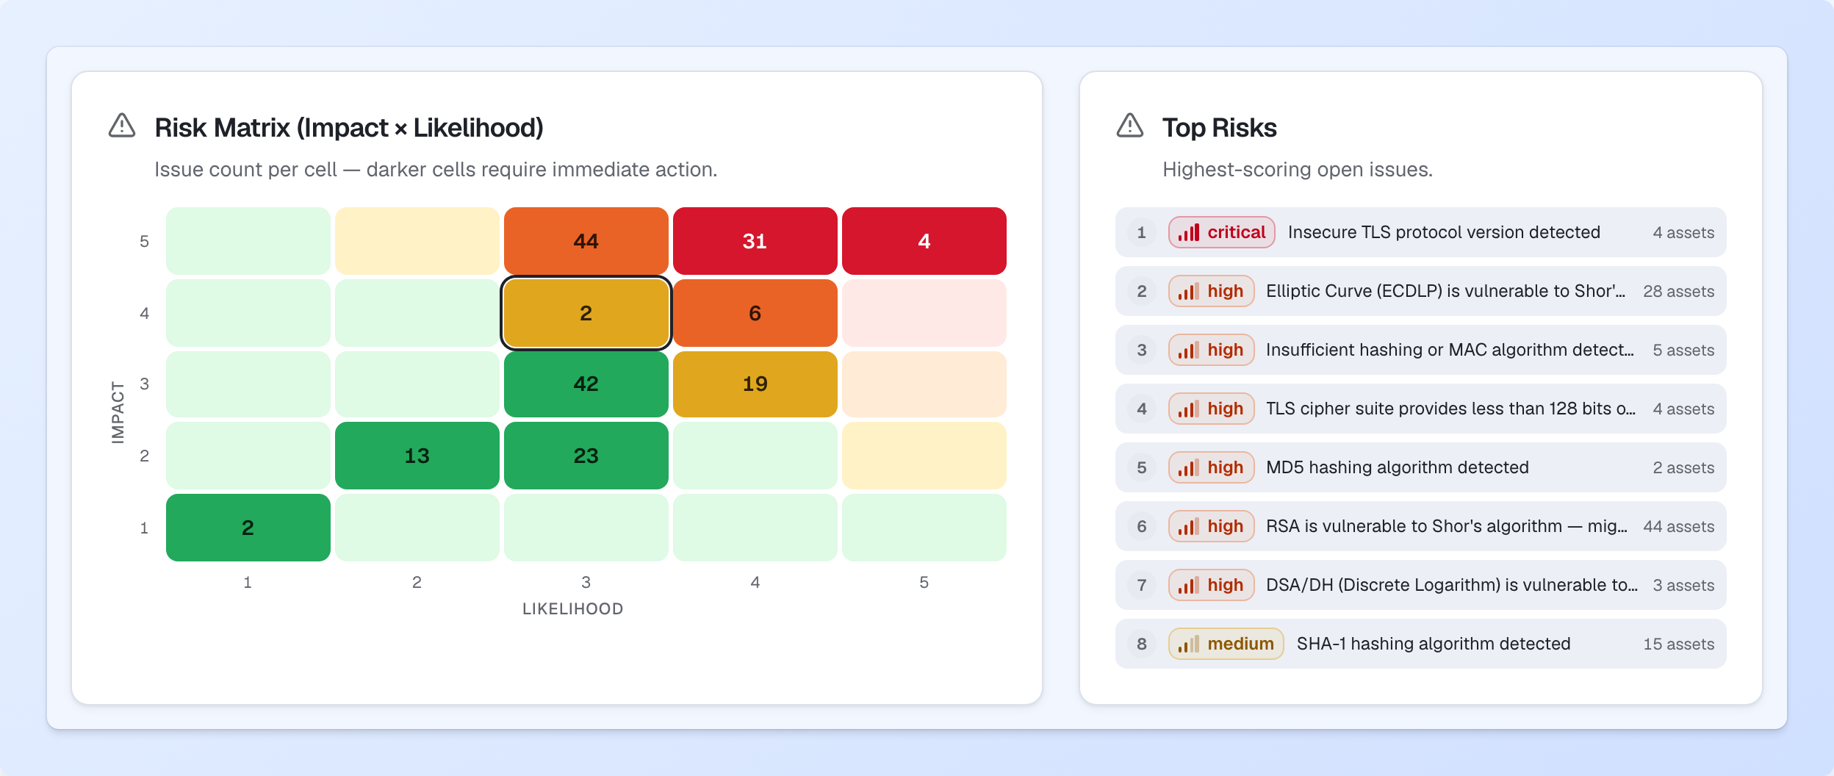Click the high badge on the RSA row
Viewport: 1834px width, 776px height.
click(x=1211, y=526)
